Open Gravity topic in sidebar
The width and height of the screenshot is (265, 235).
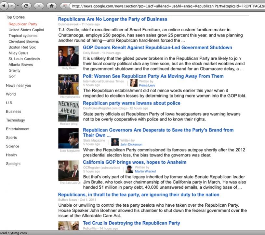coord(14,70)
